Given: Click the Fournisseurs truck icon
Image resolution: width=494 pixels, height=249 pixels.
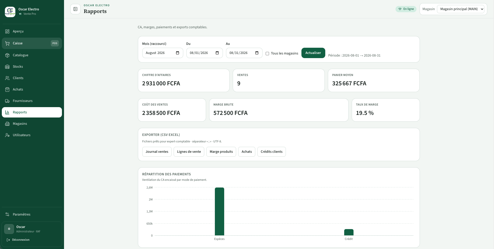Looking at the screenshot, I should [x=7, y=101].
